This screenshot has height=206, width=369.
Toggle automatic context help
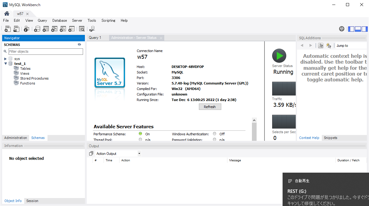coord(329,46)
